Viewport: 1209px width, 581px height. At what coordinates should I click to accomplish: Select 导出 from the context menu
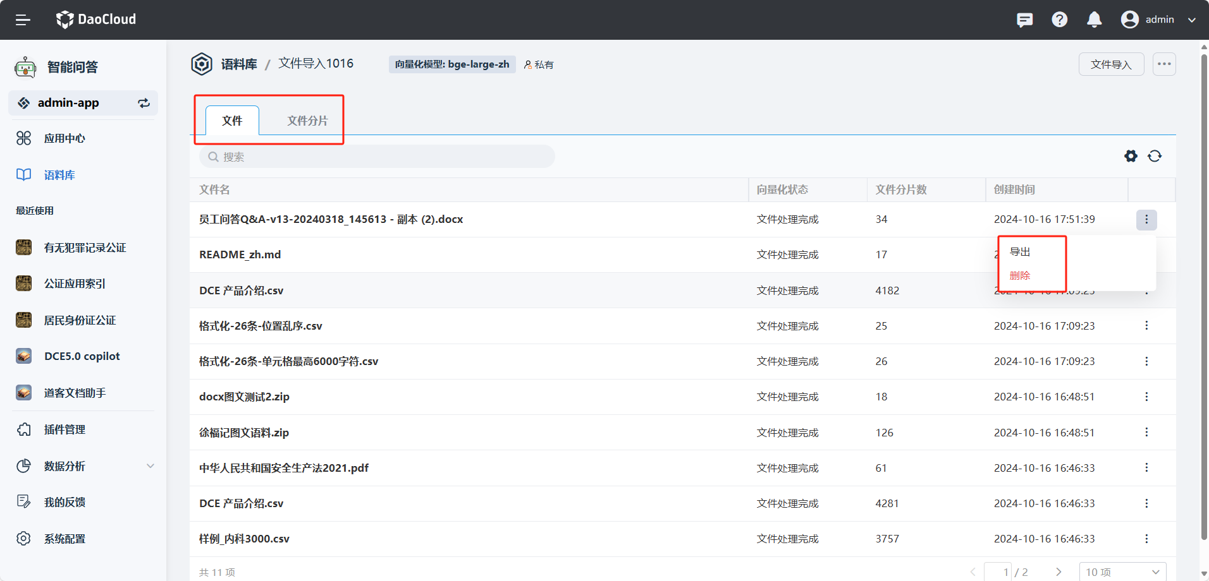pyautogui.click(x=1020, y=252)
